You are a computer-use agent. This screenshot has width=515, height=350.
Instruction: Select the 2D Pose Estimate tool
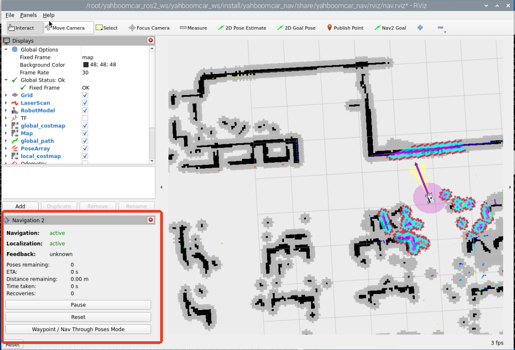(242, 28)
